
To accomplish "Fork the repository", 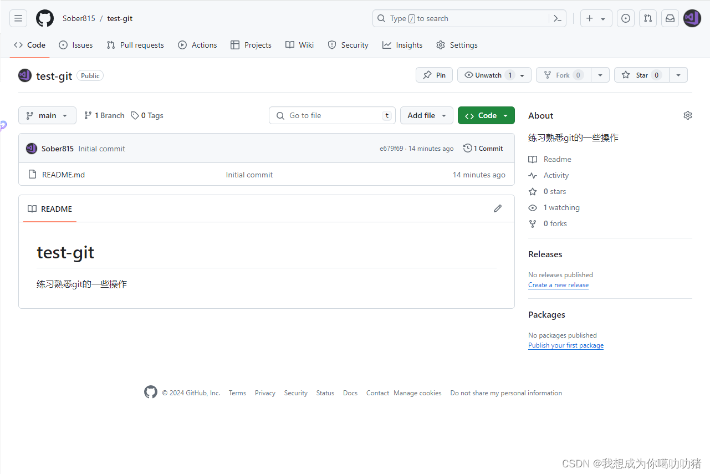I will point(564,75).
